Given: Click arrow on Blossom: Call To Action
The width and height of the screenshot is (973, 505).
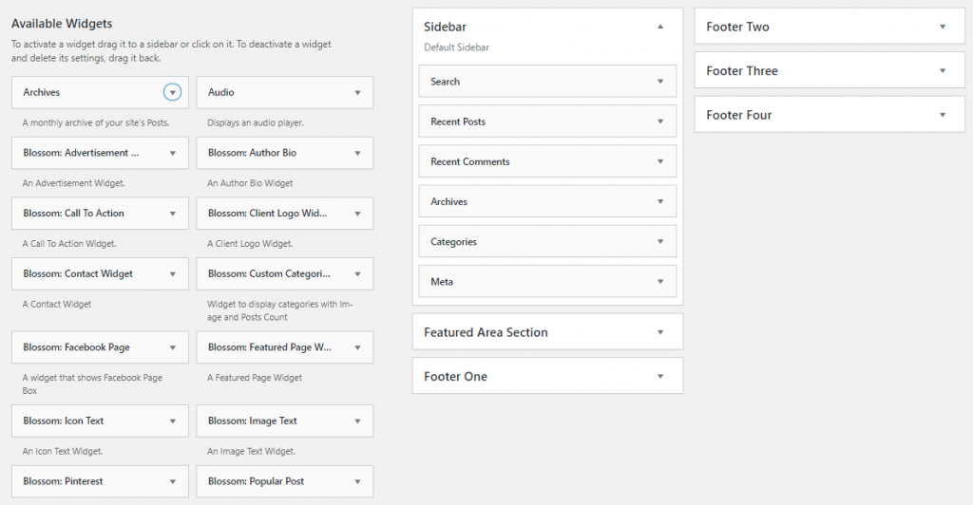Looking at the screenshot, I should [172, 214].
